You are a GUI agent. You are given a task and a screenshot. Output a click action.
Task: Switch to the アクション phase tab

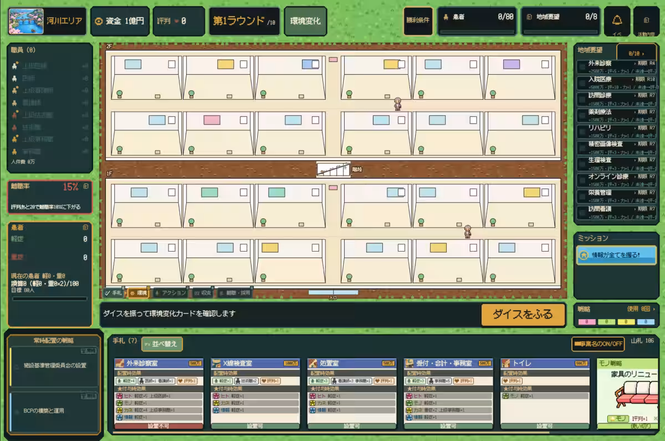(171, 293)
